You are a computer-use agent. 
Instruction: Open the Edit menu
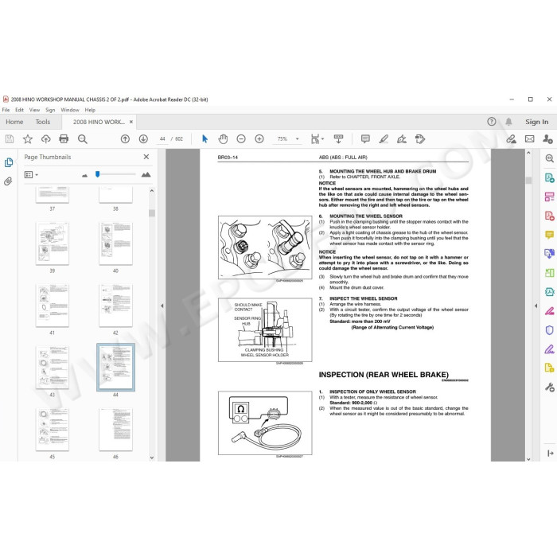pos(19,110)
